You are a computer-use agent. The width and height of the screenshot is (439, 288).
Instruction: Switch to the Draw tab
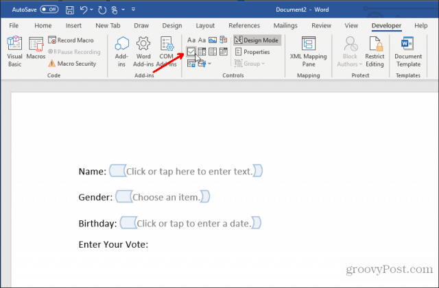[141, 26]
